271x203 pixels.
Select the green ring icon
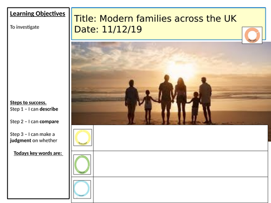(x=82, y=165)
